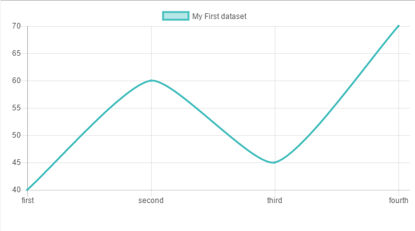Image resolution: width=415 pixels, height=231 pixels.
Task: Click the x-axis label fourth
Action: (399, 201)
